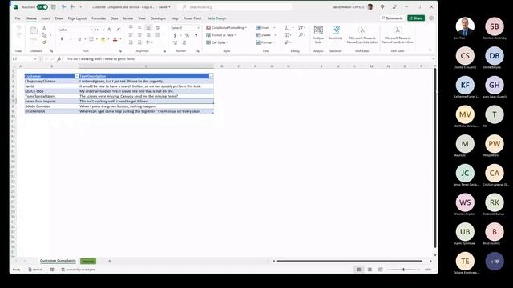This screenshot has width=513, height=288.
Task: Click the Redo arrow
Action: [18, 34]
